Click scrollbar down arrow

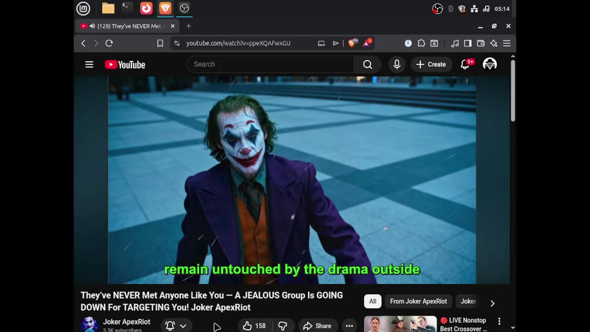click(x=513, y=328)
